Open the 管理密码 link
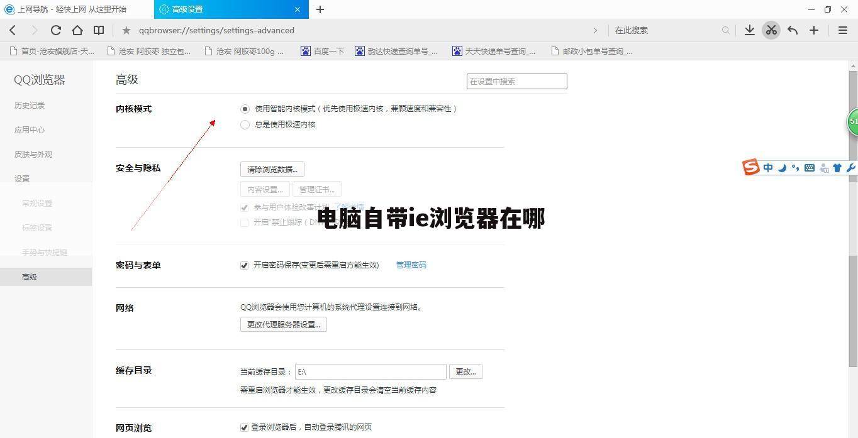The width and height of the screenshot is (858, 438). coord(411,265)
